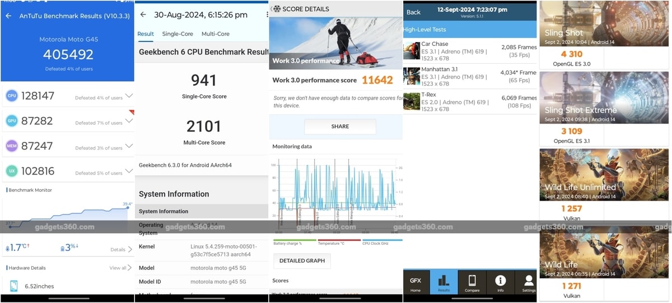The image size is (672, 303).
Task: Tap the Geekbench back arrow
Action: pos(143,15)
